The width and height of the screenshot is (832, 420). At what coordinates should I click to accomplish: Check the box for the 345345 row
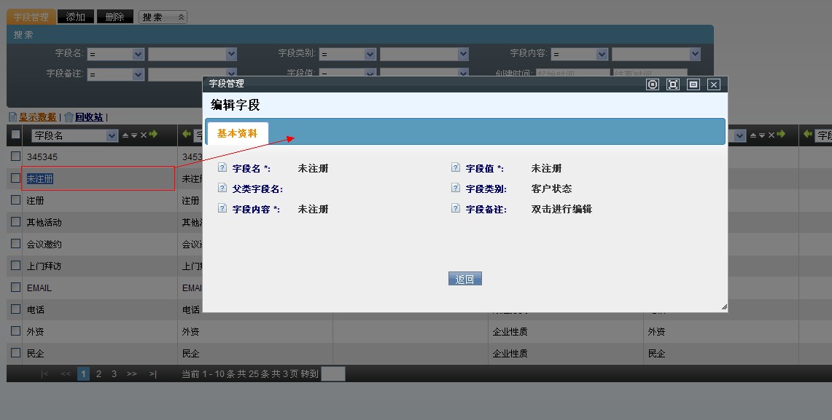tap(15, 156)
